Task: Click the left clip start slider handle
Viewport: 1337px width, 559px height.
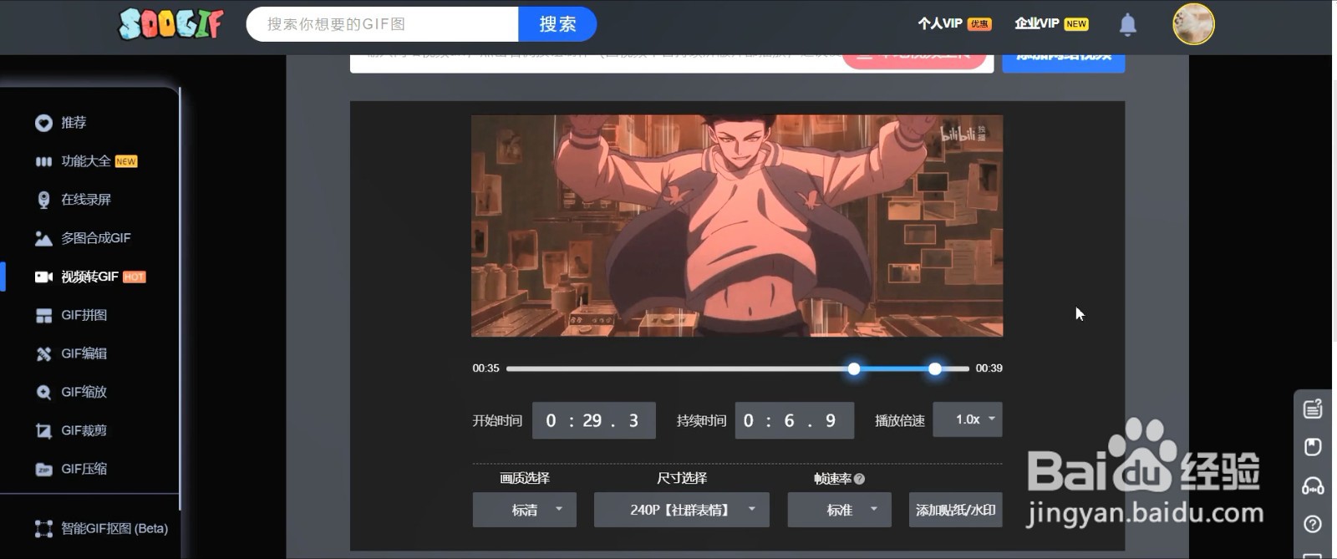Action: pos(854,368)
